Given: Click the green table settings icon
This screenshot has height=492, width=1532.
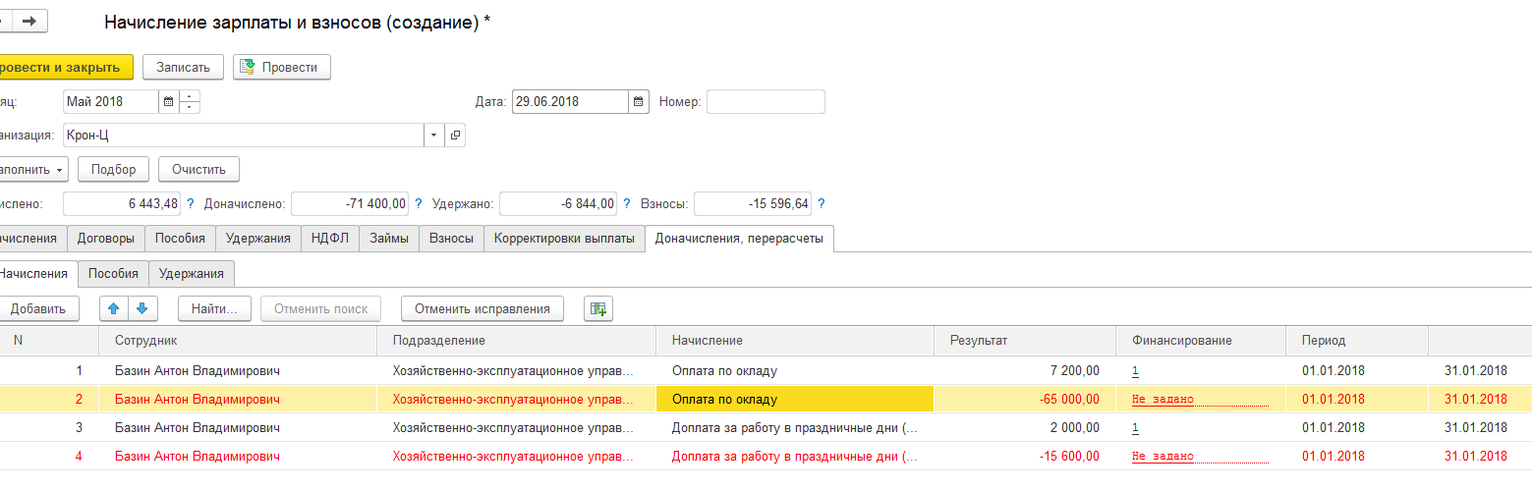Looking at the screenshot, I should tap(597, 308).
